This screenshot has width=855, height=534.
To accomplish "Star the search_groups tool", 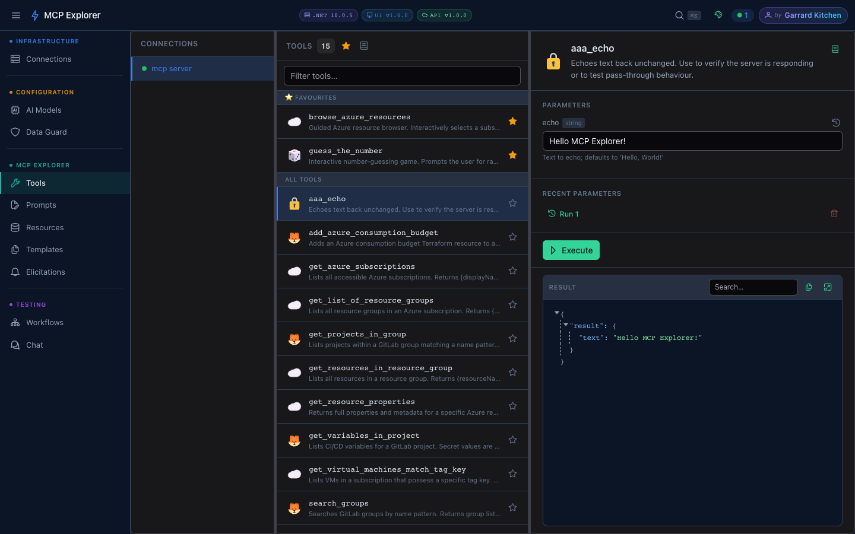I will [x=512, y=507].
